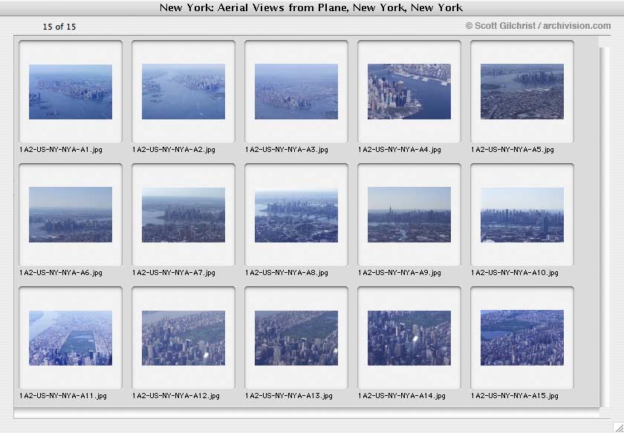Select thumbnail 1A2-US-NY-NYA-A2.jpg

tap(183, 92)
